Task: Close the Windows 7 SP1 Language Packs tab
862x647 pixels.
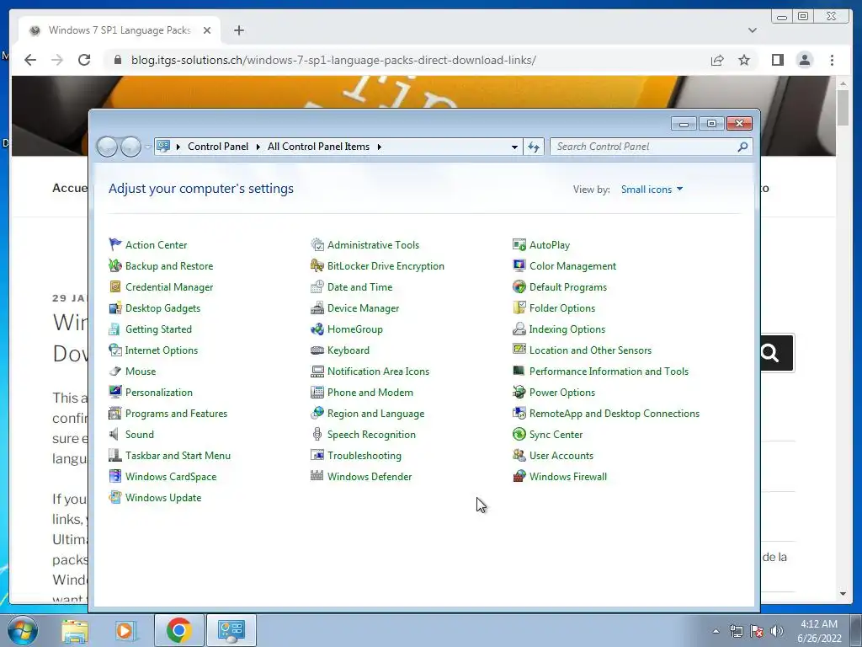Action: (x=207, y=30)
